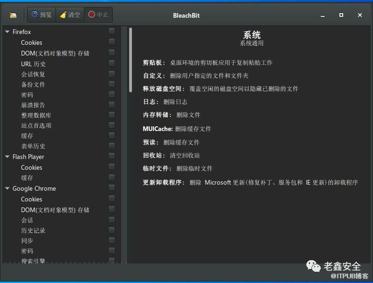Tick the Flash Player group checkbox
373x283 pixels.
point(111,156)
